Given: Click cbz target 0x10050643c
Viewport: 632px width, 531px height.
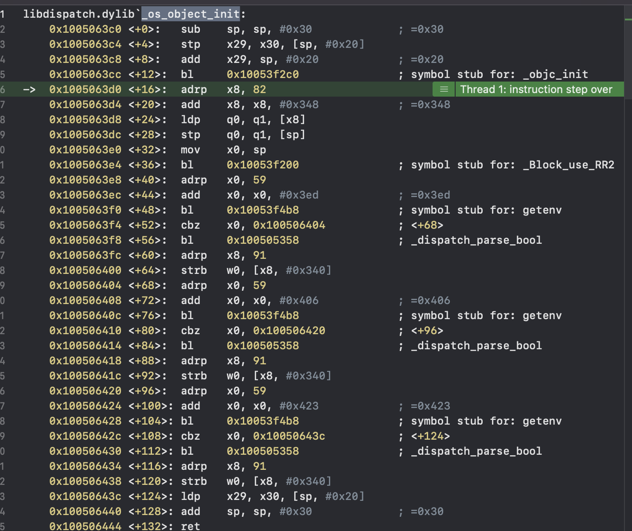Looking at the screenshot, I should (x=289, y=436).
